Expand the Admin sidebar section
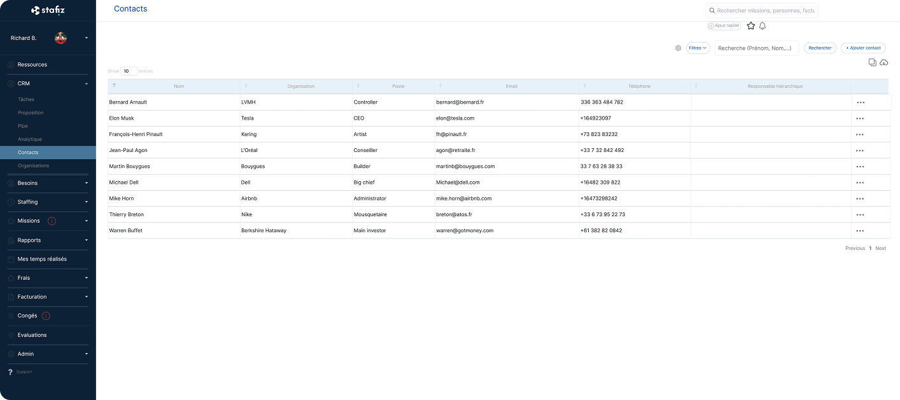This screenshot has height=400, width=900. [87, 354]
